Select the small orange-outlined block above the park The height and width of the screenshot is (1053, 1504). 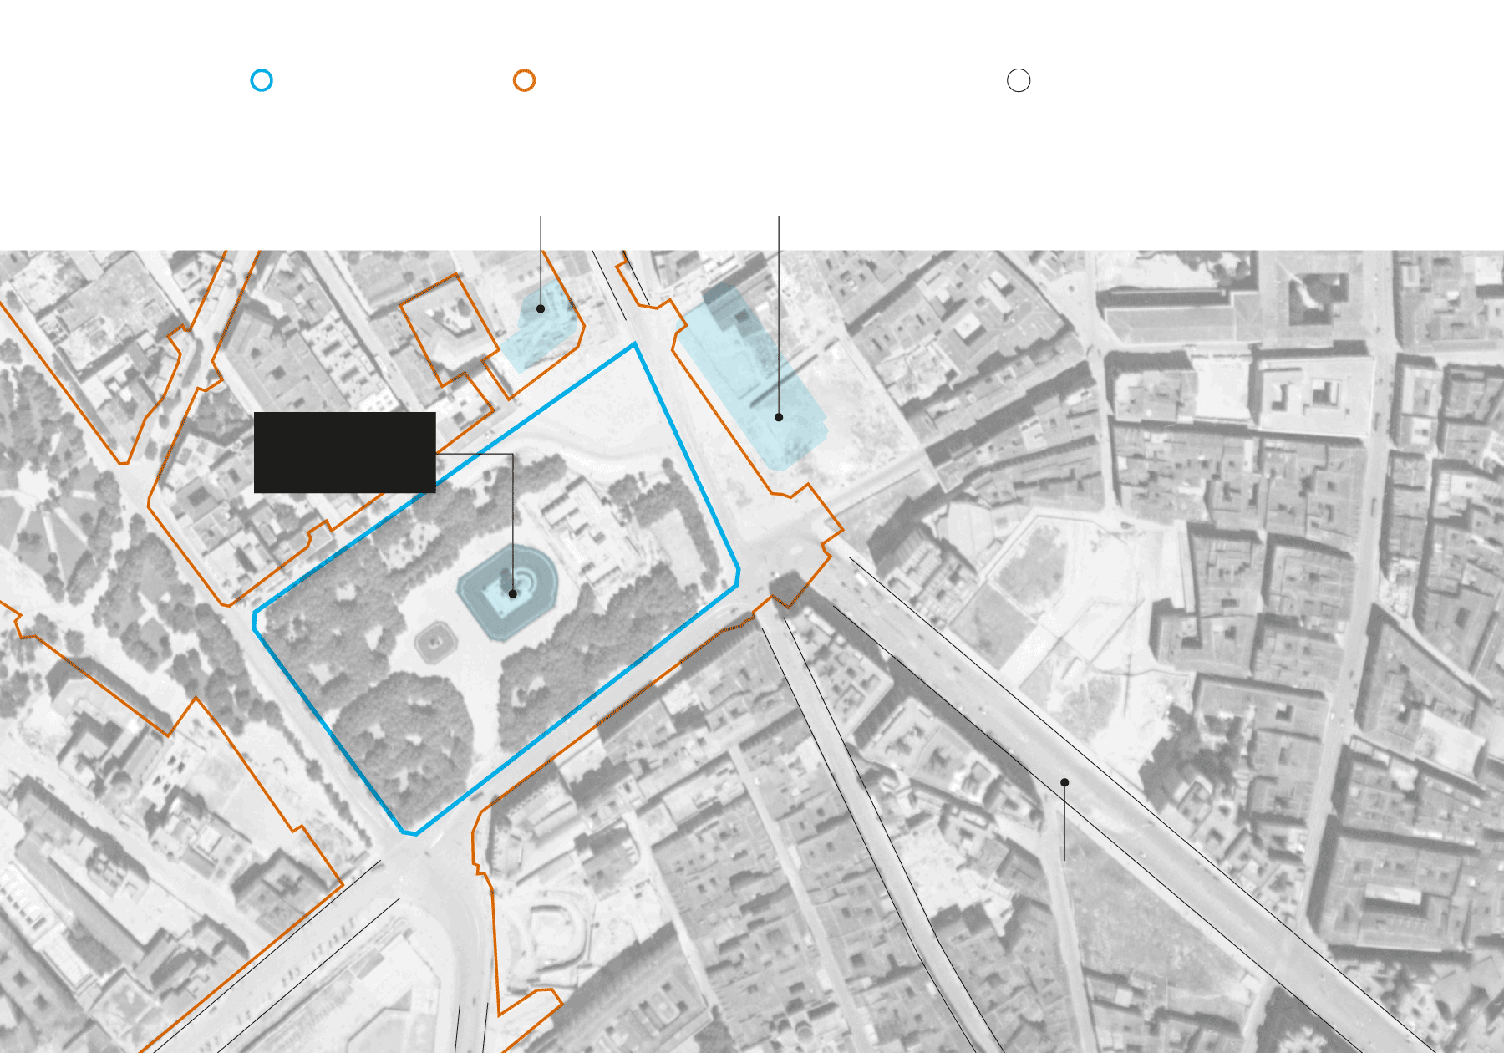444,330
